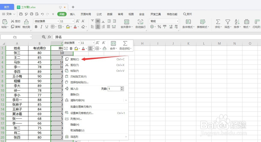This screenshot has height=142, width=261.
Task: Click the magnifier icon beside fx
Action: pos(44,37)
